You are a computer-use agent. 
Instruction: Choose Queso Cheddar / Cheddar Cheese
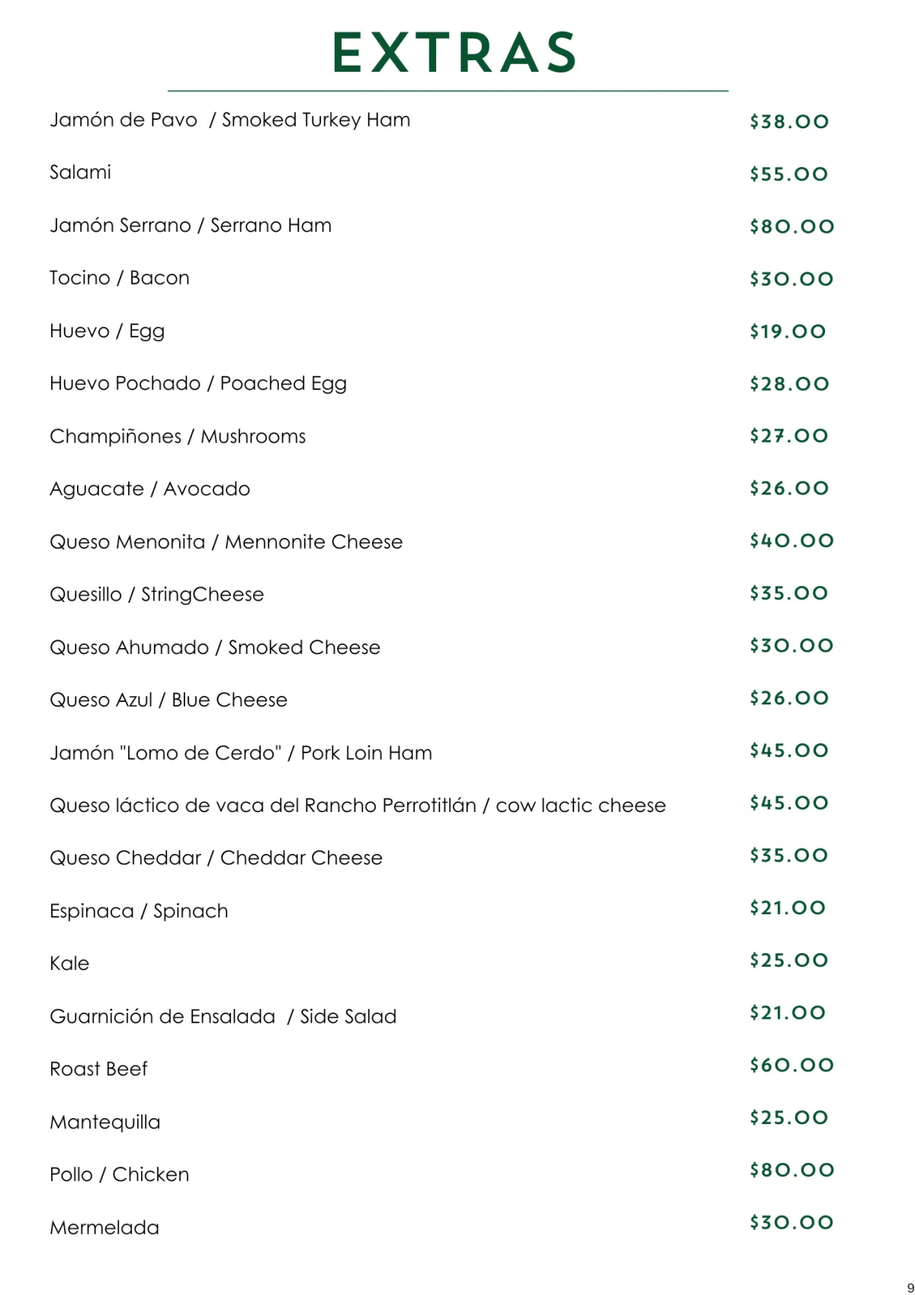point(216,859)
